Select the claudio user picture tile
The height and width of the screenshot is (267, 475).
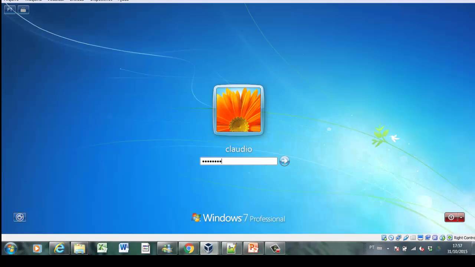(239, 110)
